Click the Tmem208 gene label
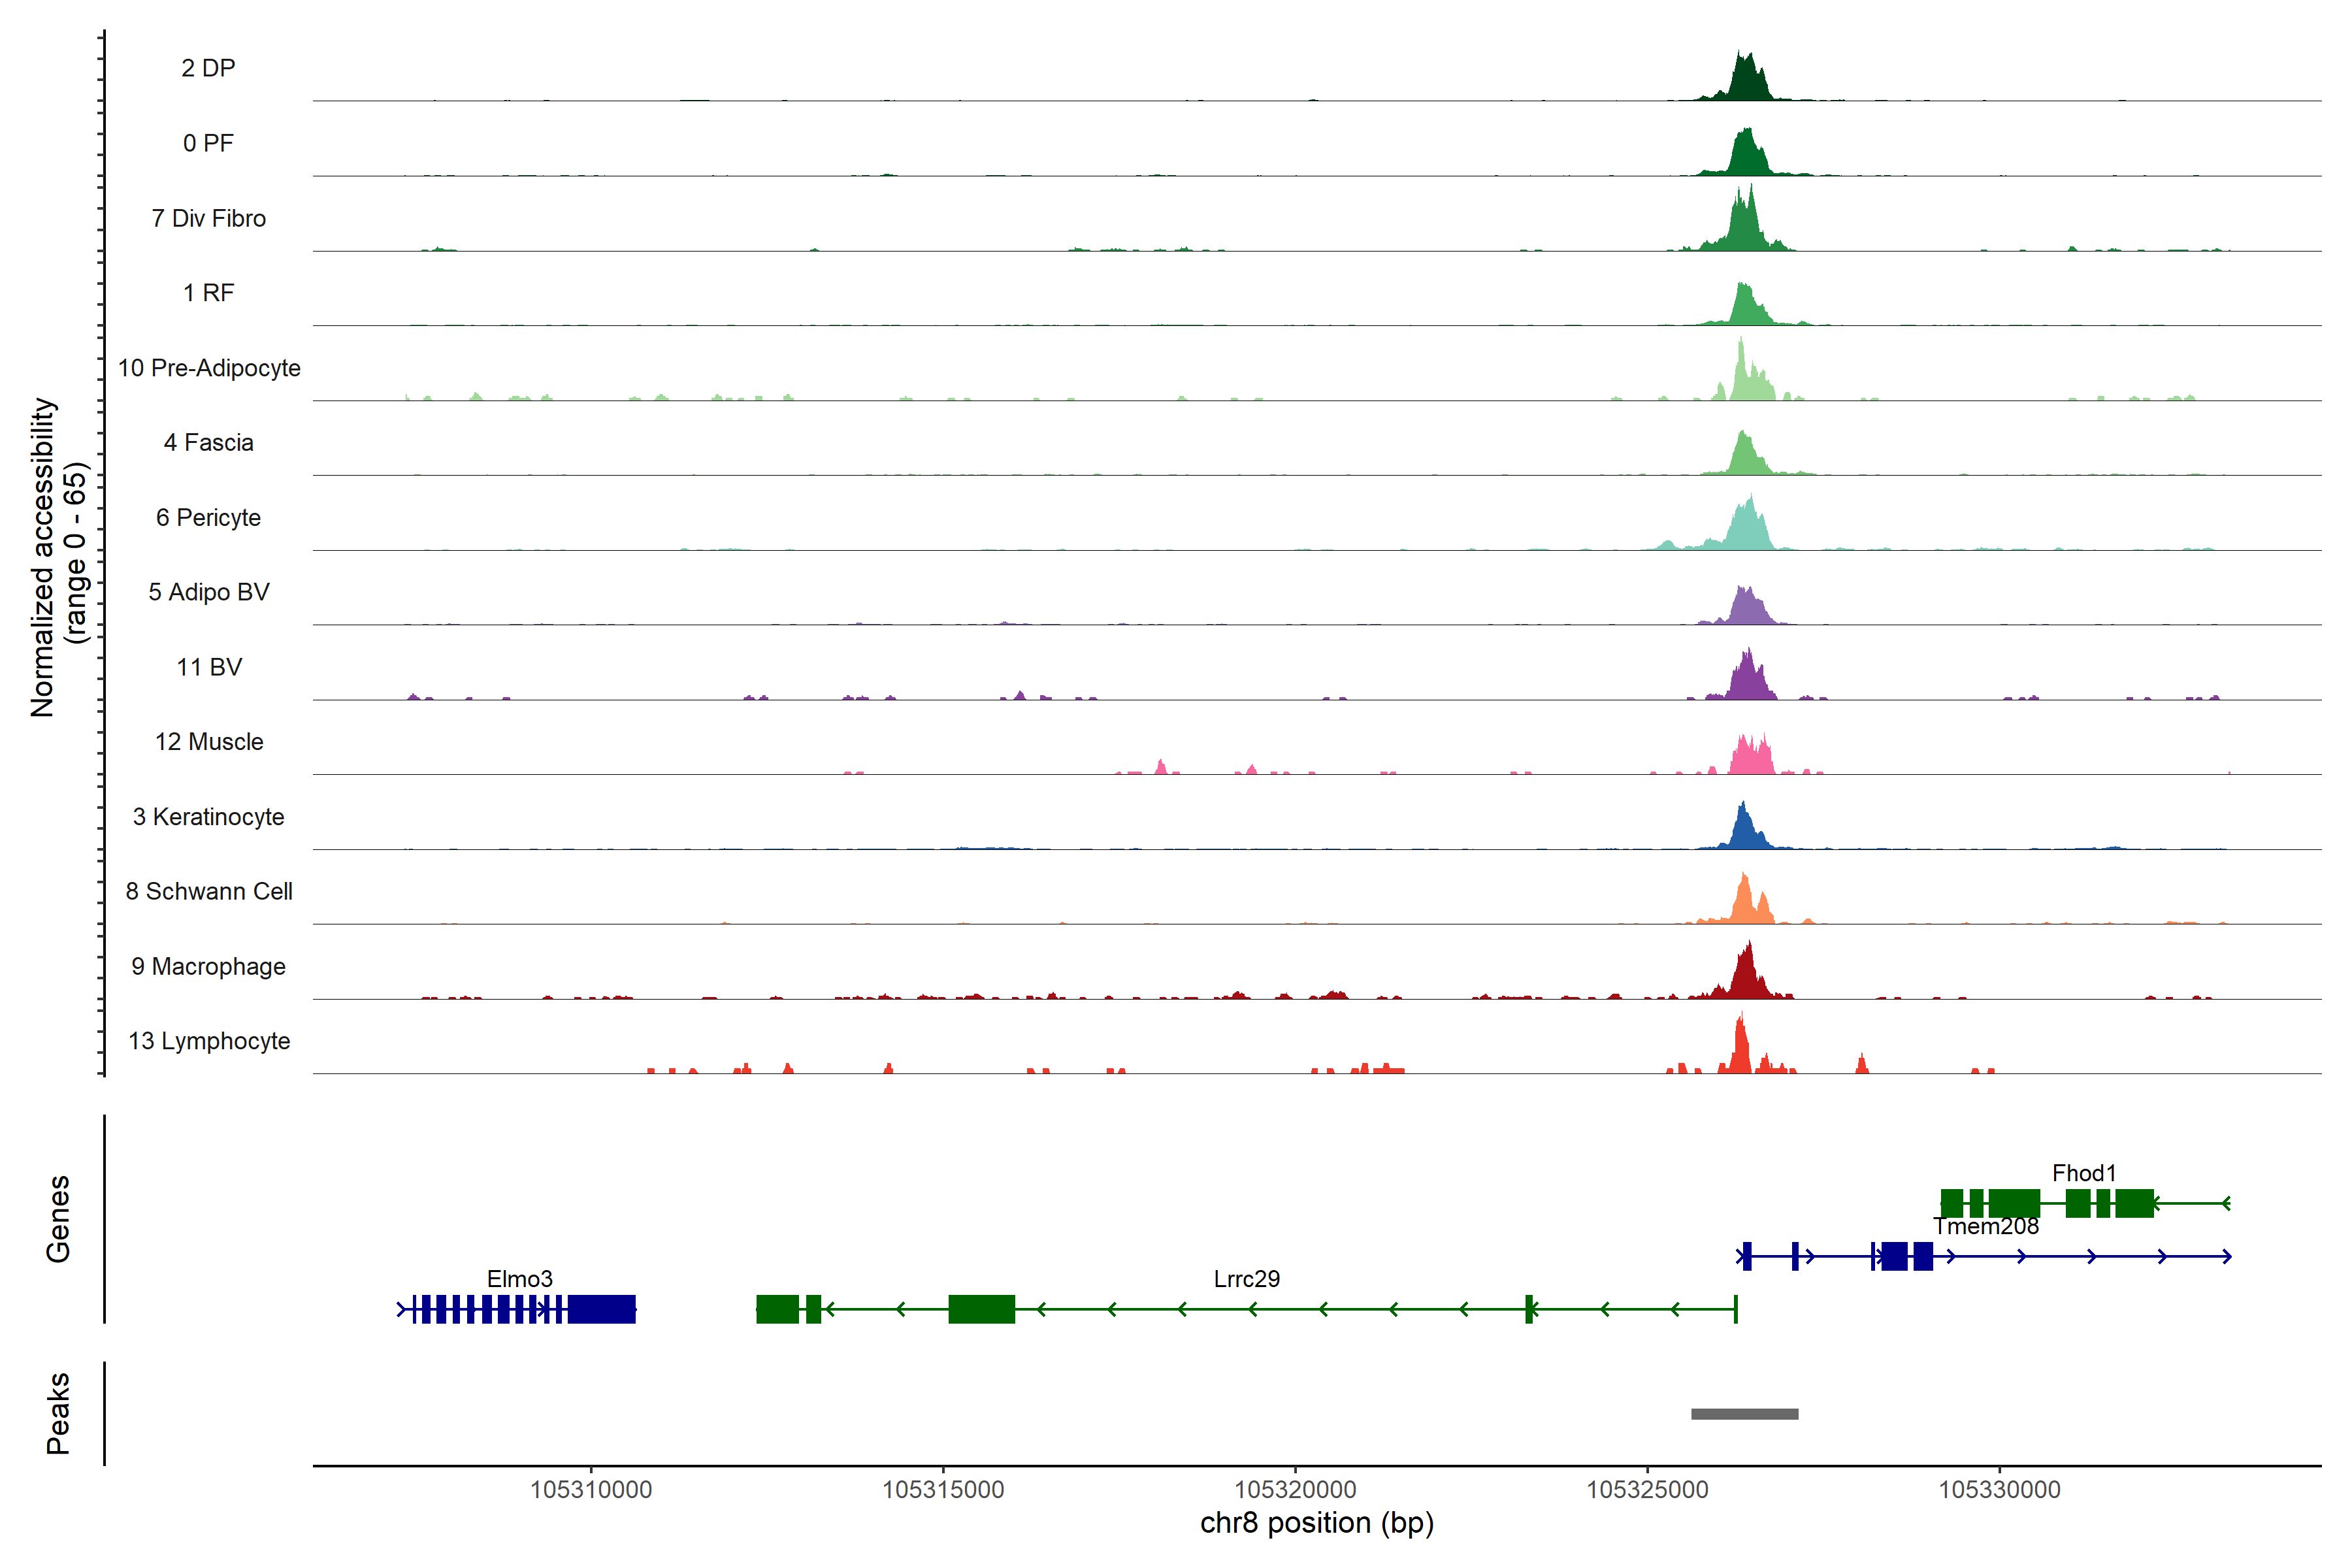 (x=1985, y=1226)
